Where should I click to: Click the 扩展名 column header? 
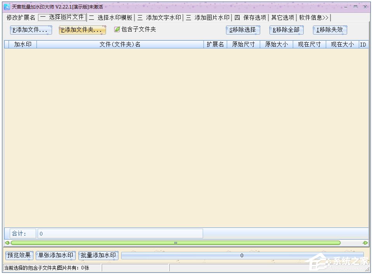[x=215, y=45]
